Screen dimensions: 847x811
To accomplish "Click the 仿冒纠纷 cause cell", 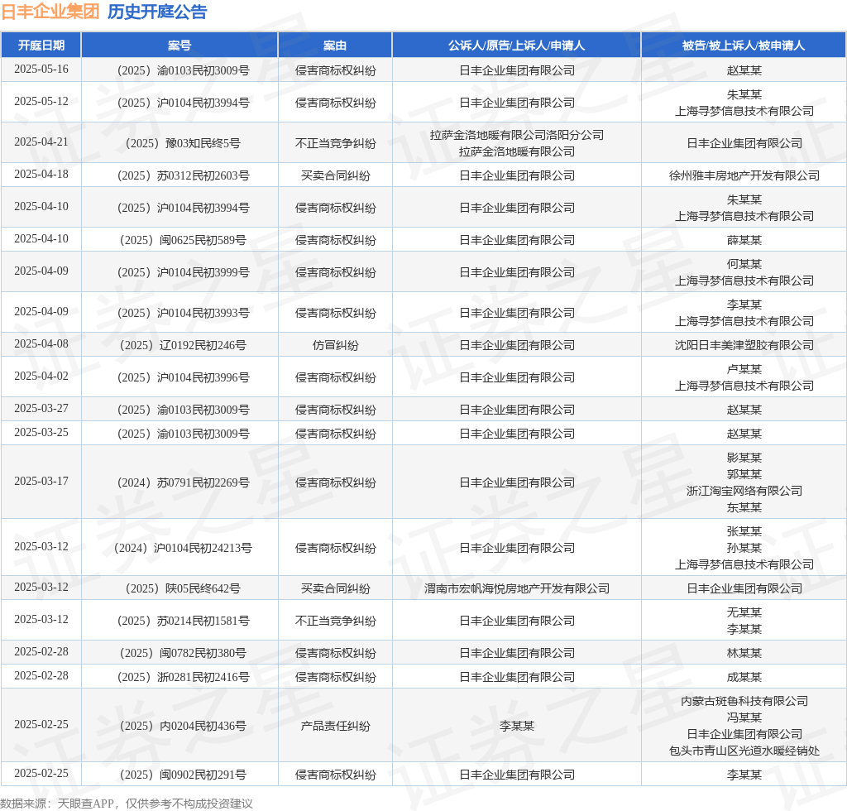I will (335, 345).
